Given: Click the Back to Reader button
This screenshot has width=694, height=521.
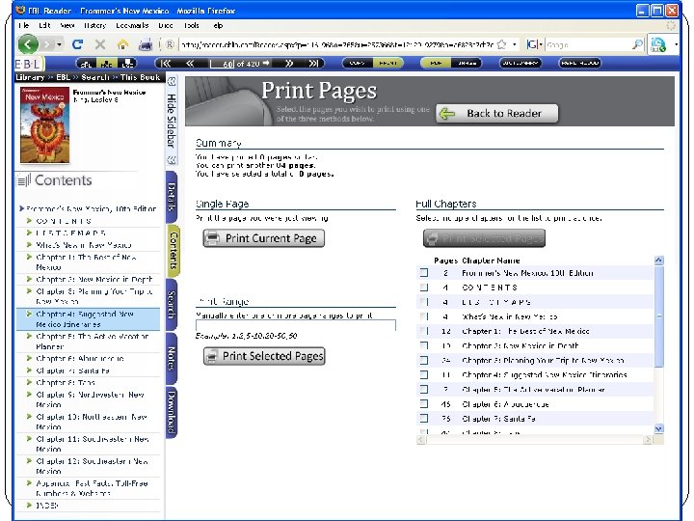Looking at the screenshot, I should pos(497,114).
